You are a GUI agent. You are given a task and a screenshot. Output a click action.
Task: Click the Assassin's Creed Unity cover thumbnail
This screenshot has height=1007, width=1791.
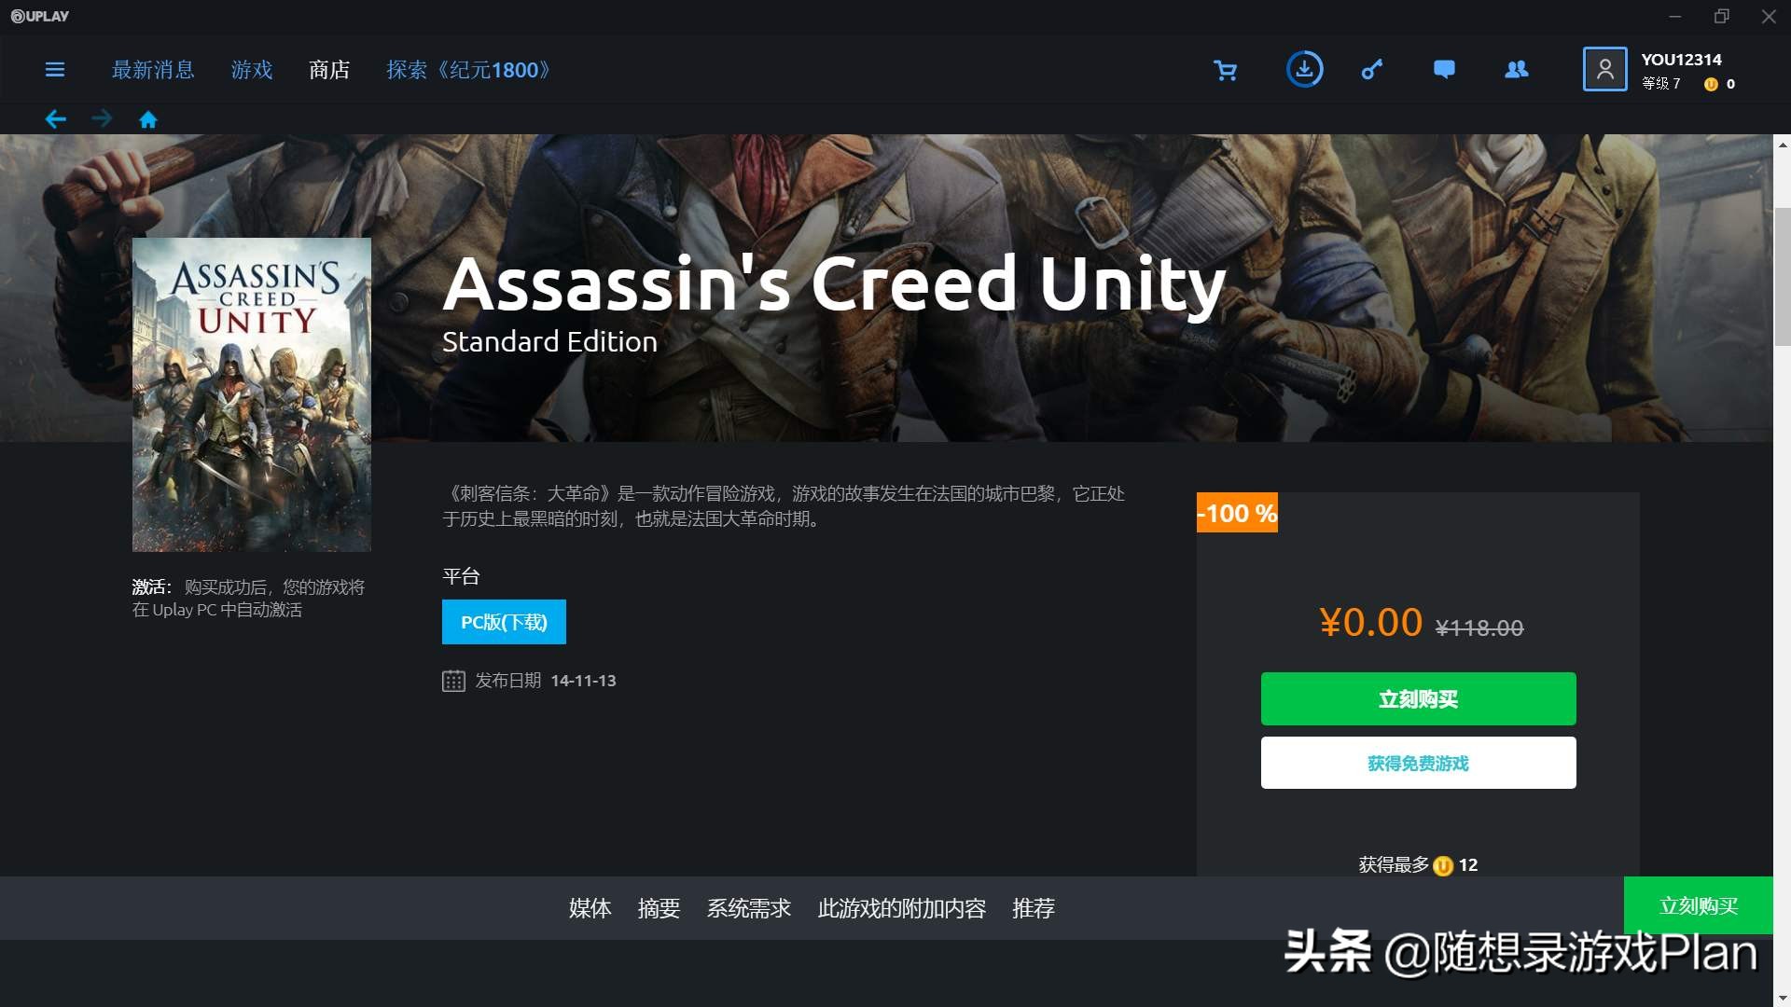click(252, 394)
